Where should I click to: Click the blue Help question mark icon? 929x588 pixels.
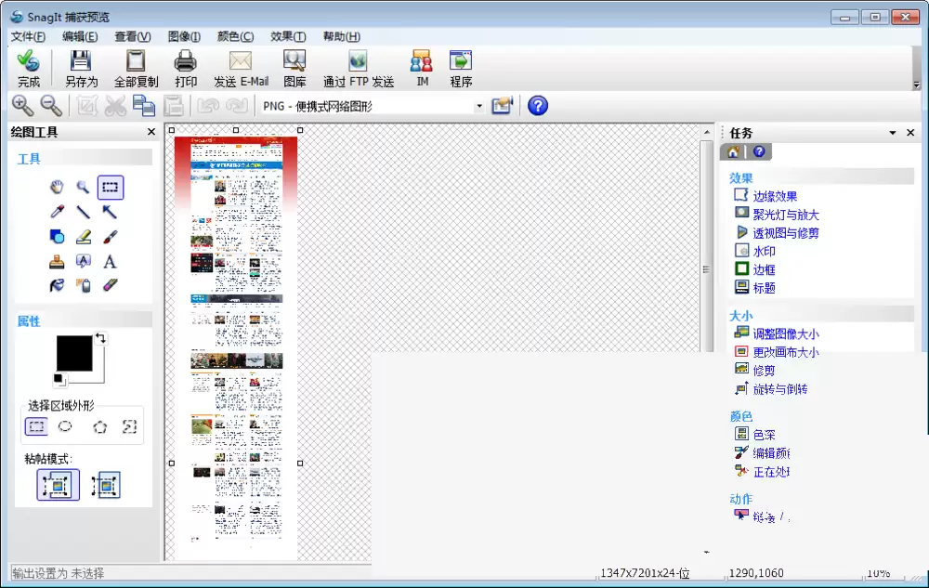click(537, 106)
